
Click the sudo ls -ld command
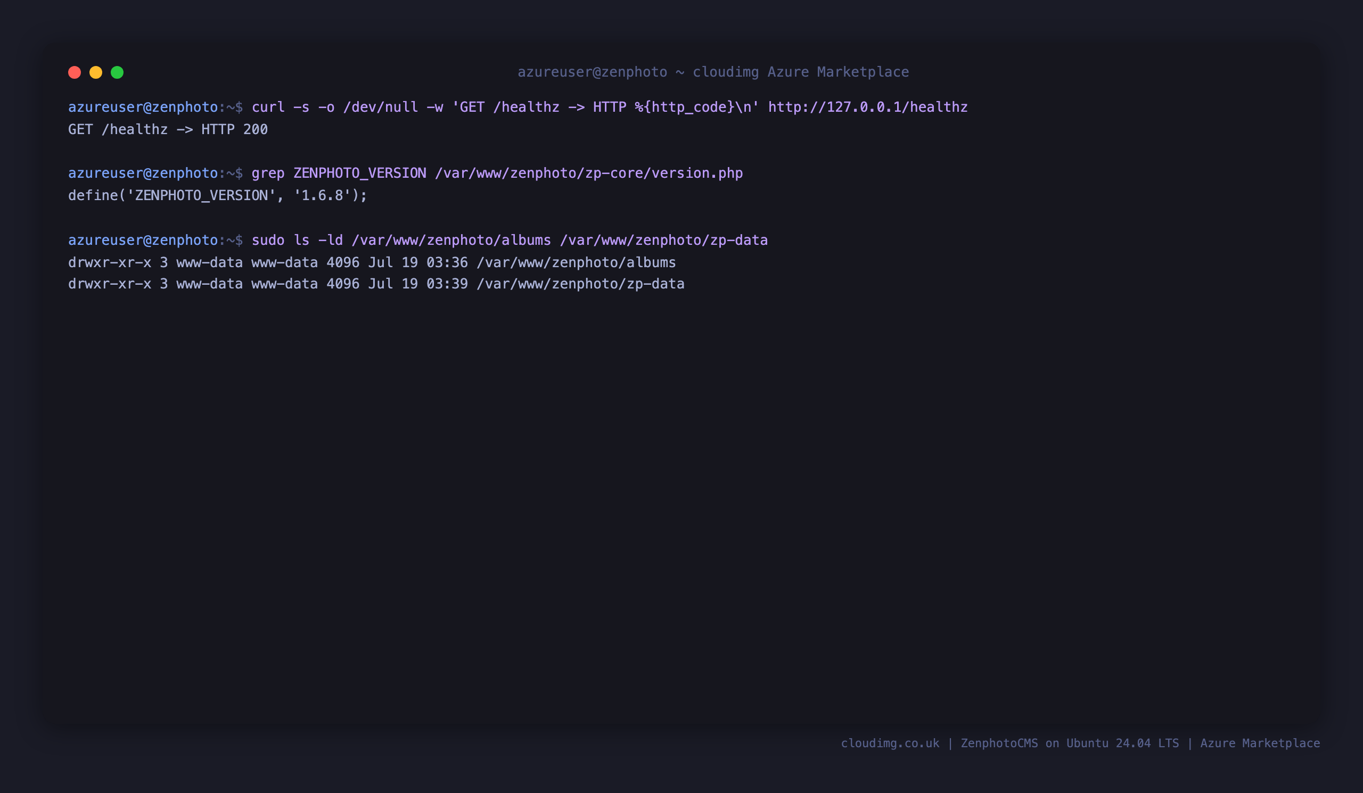510,241
